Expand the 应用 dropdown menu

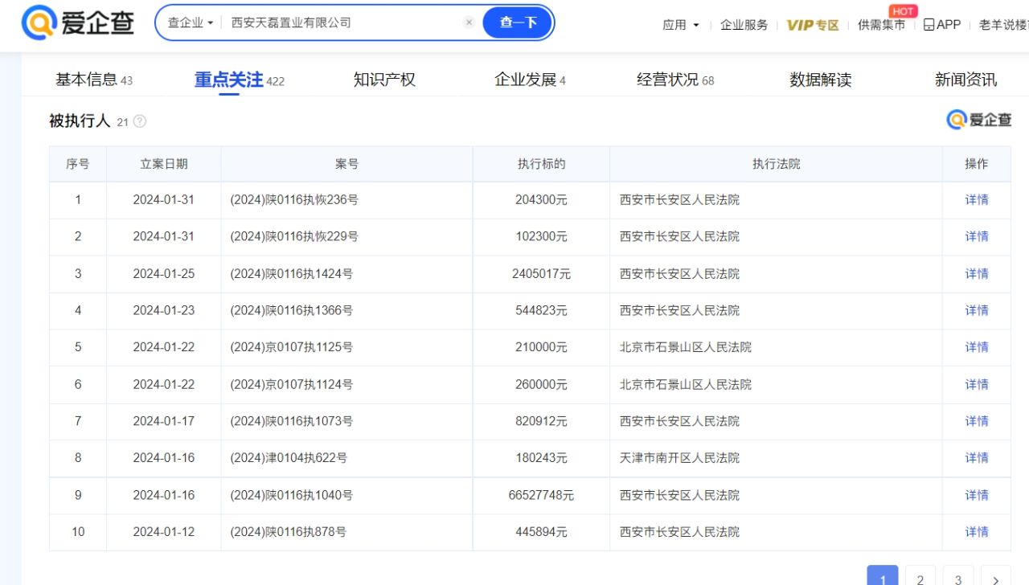680,24
